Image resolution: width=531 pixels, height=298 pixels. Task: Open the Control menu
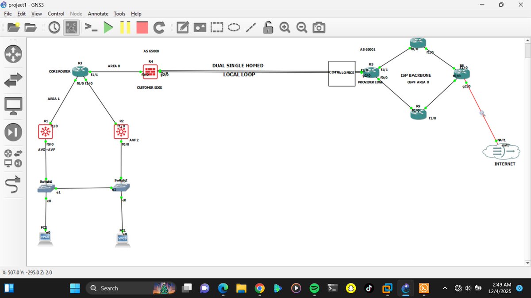(56, 14)
